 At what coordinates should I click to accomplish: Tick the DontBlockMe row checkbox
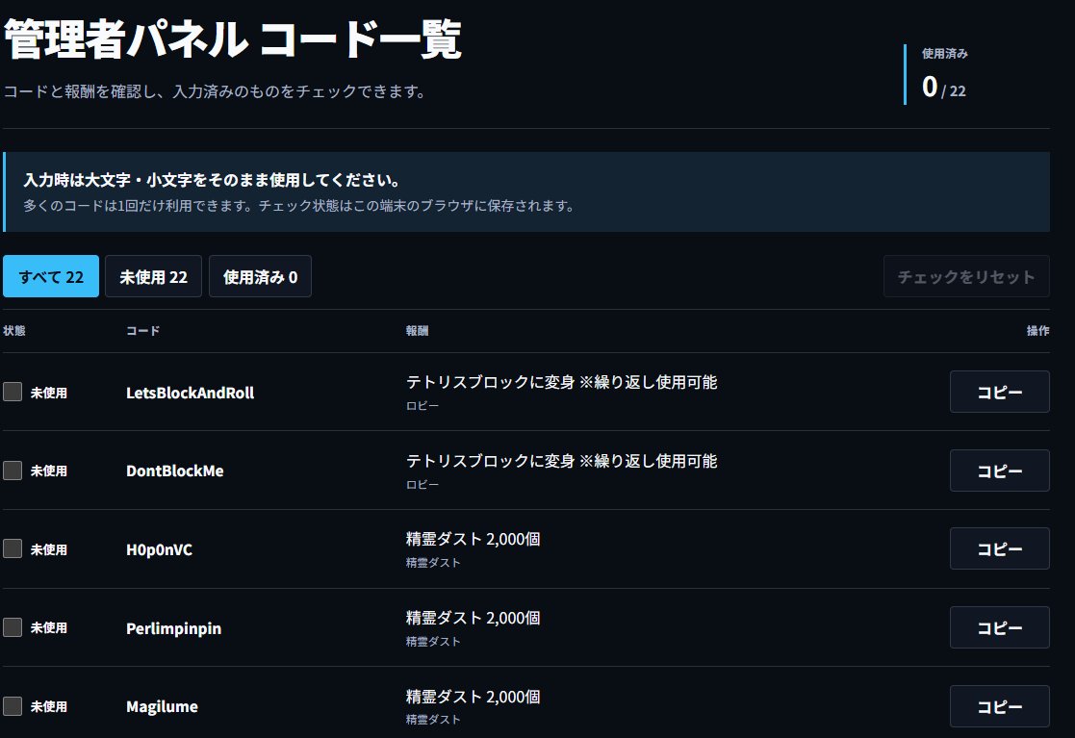tap(13, 471)
